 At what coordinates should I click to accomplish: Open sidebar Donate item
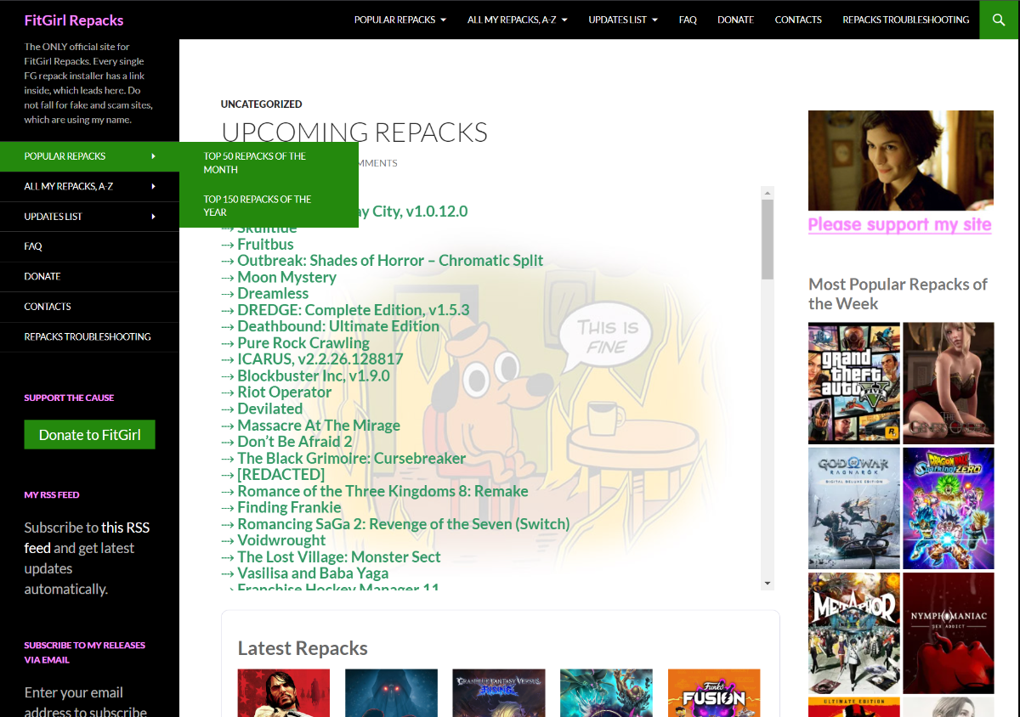[89, 276]
